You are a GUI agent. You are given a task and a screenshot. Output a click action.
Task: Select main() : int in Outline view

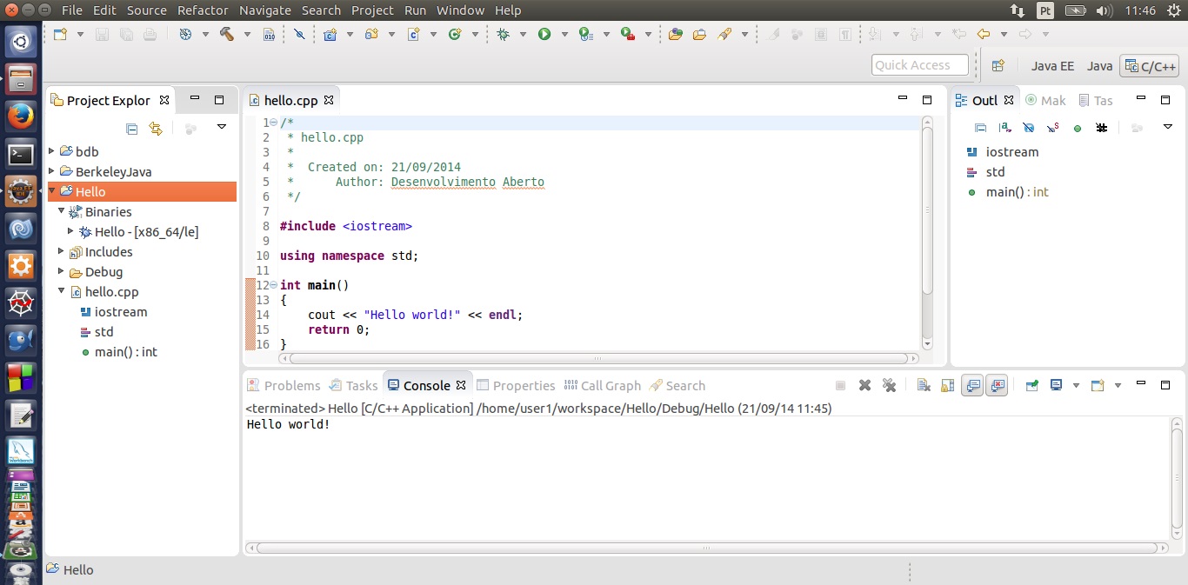(x=1016, y=192)
